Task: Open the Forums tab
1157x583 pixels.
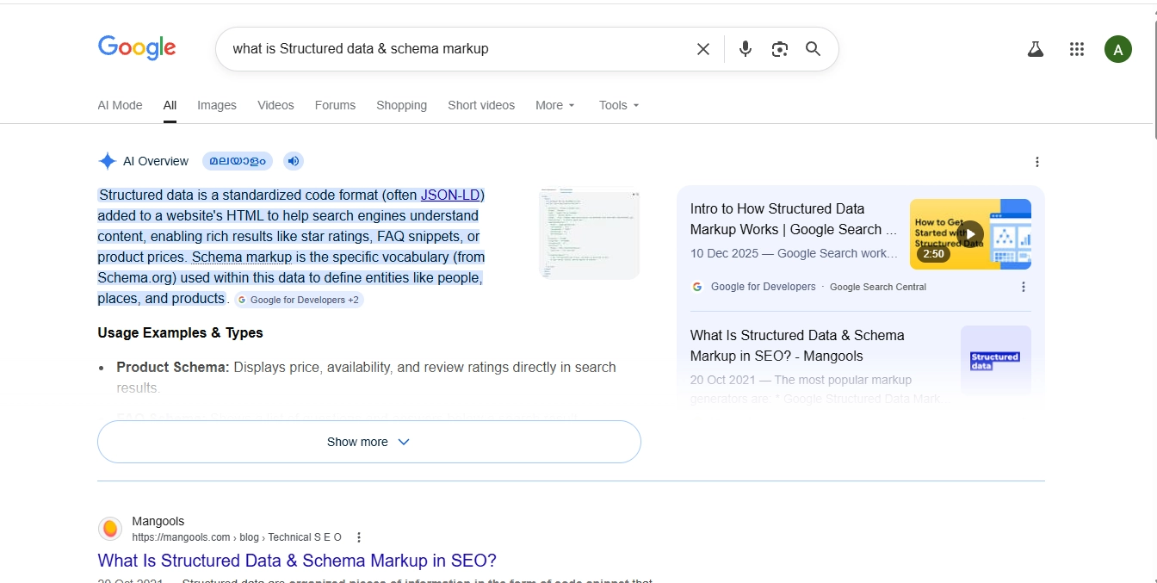Action: pos(335,105)
